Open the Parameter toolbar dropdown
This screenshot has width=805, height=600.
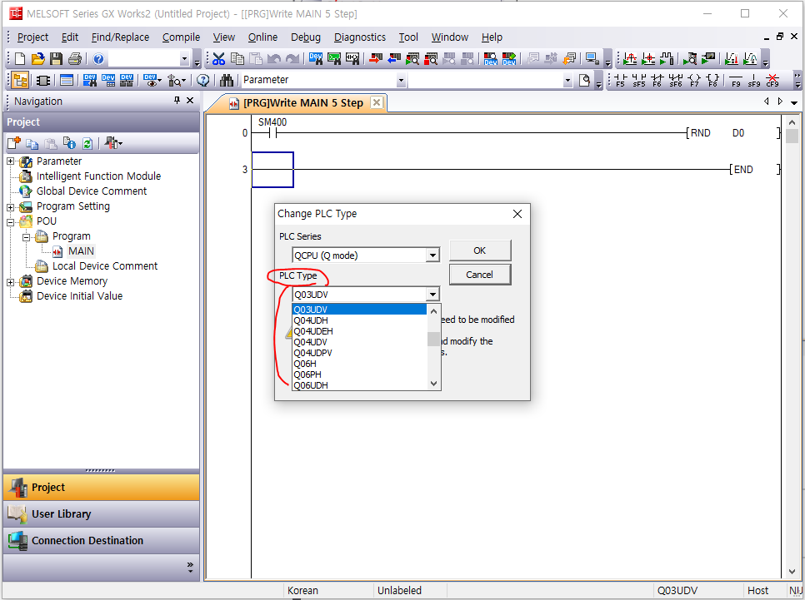pos(401,81)
